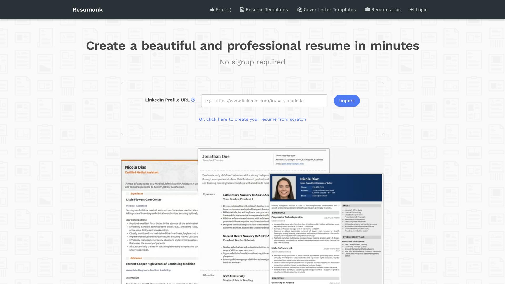505x284 pixels.
Task: Click the login arrow icon in navbar
Action: (412, 9)
